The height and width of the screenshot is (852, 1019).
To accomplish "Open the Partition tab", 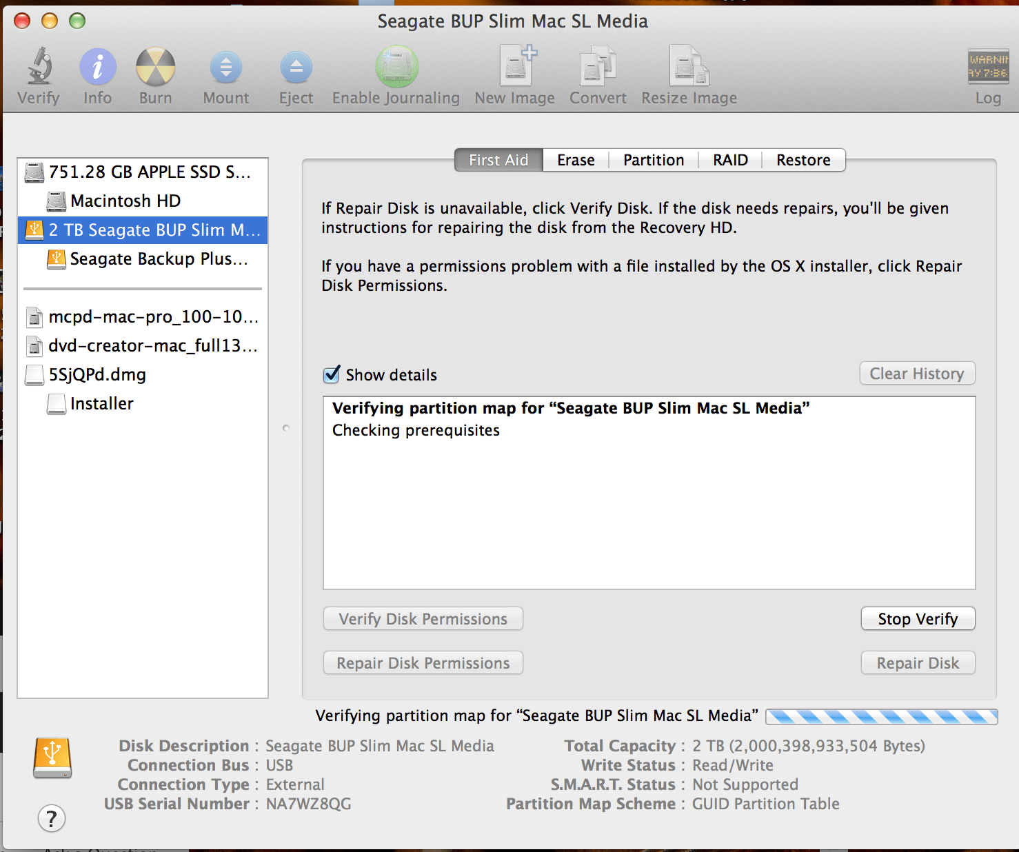I will coord(652,159).
